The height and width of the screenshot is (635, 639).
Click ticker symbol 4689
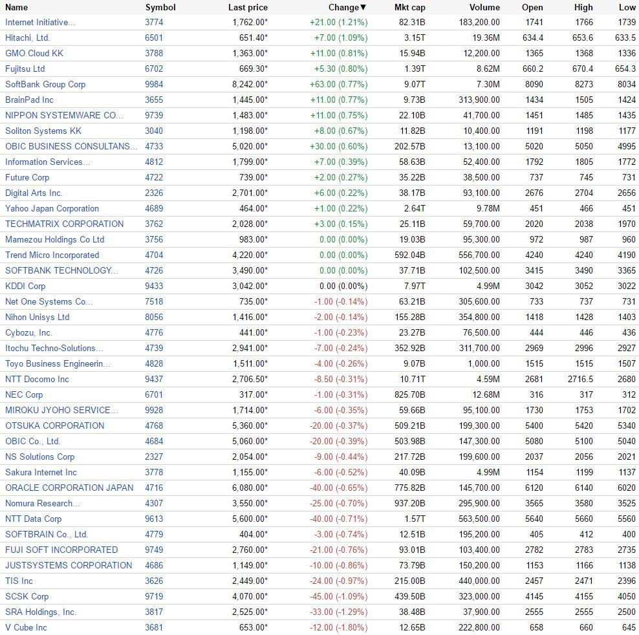(154, 208)
